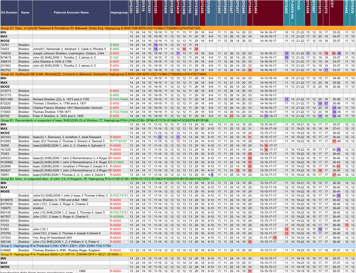Select the DYS464 column header
This screenshot has width=356, height=273.
(268, 13)
